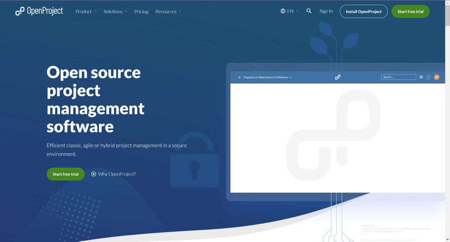The width and height of the screenshot is (450, 242).
Task: Open the search magnifier icon
Action: point(309,11)
